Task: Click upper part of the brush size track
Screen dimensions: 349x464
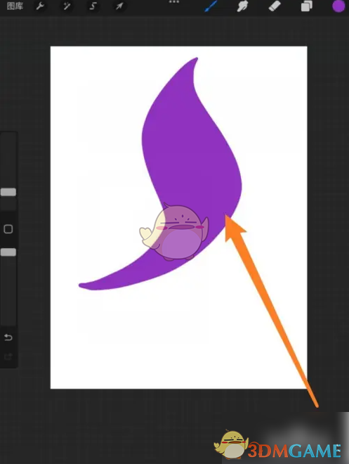Action: (x=8, y=160)
